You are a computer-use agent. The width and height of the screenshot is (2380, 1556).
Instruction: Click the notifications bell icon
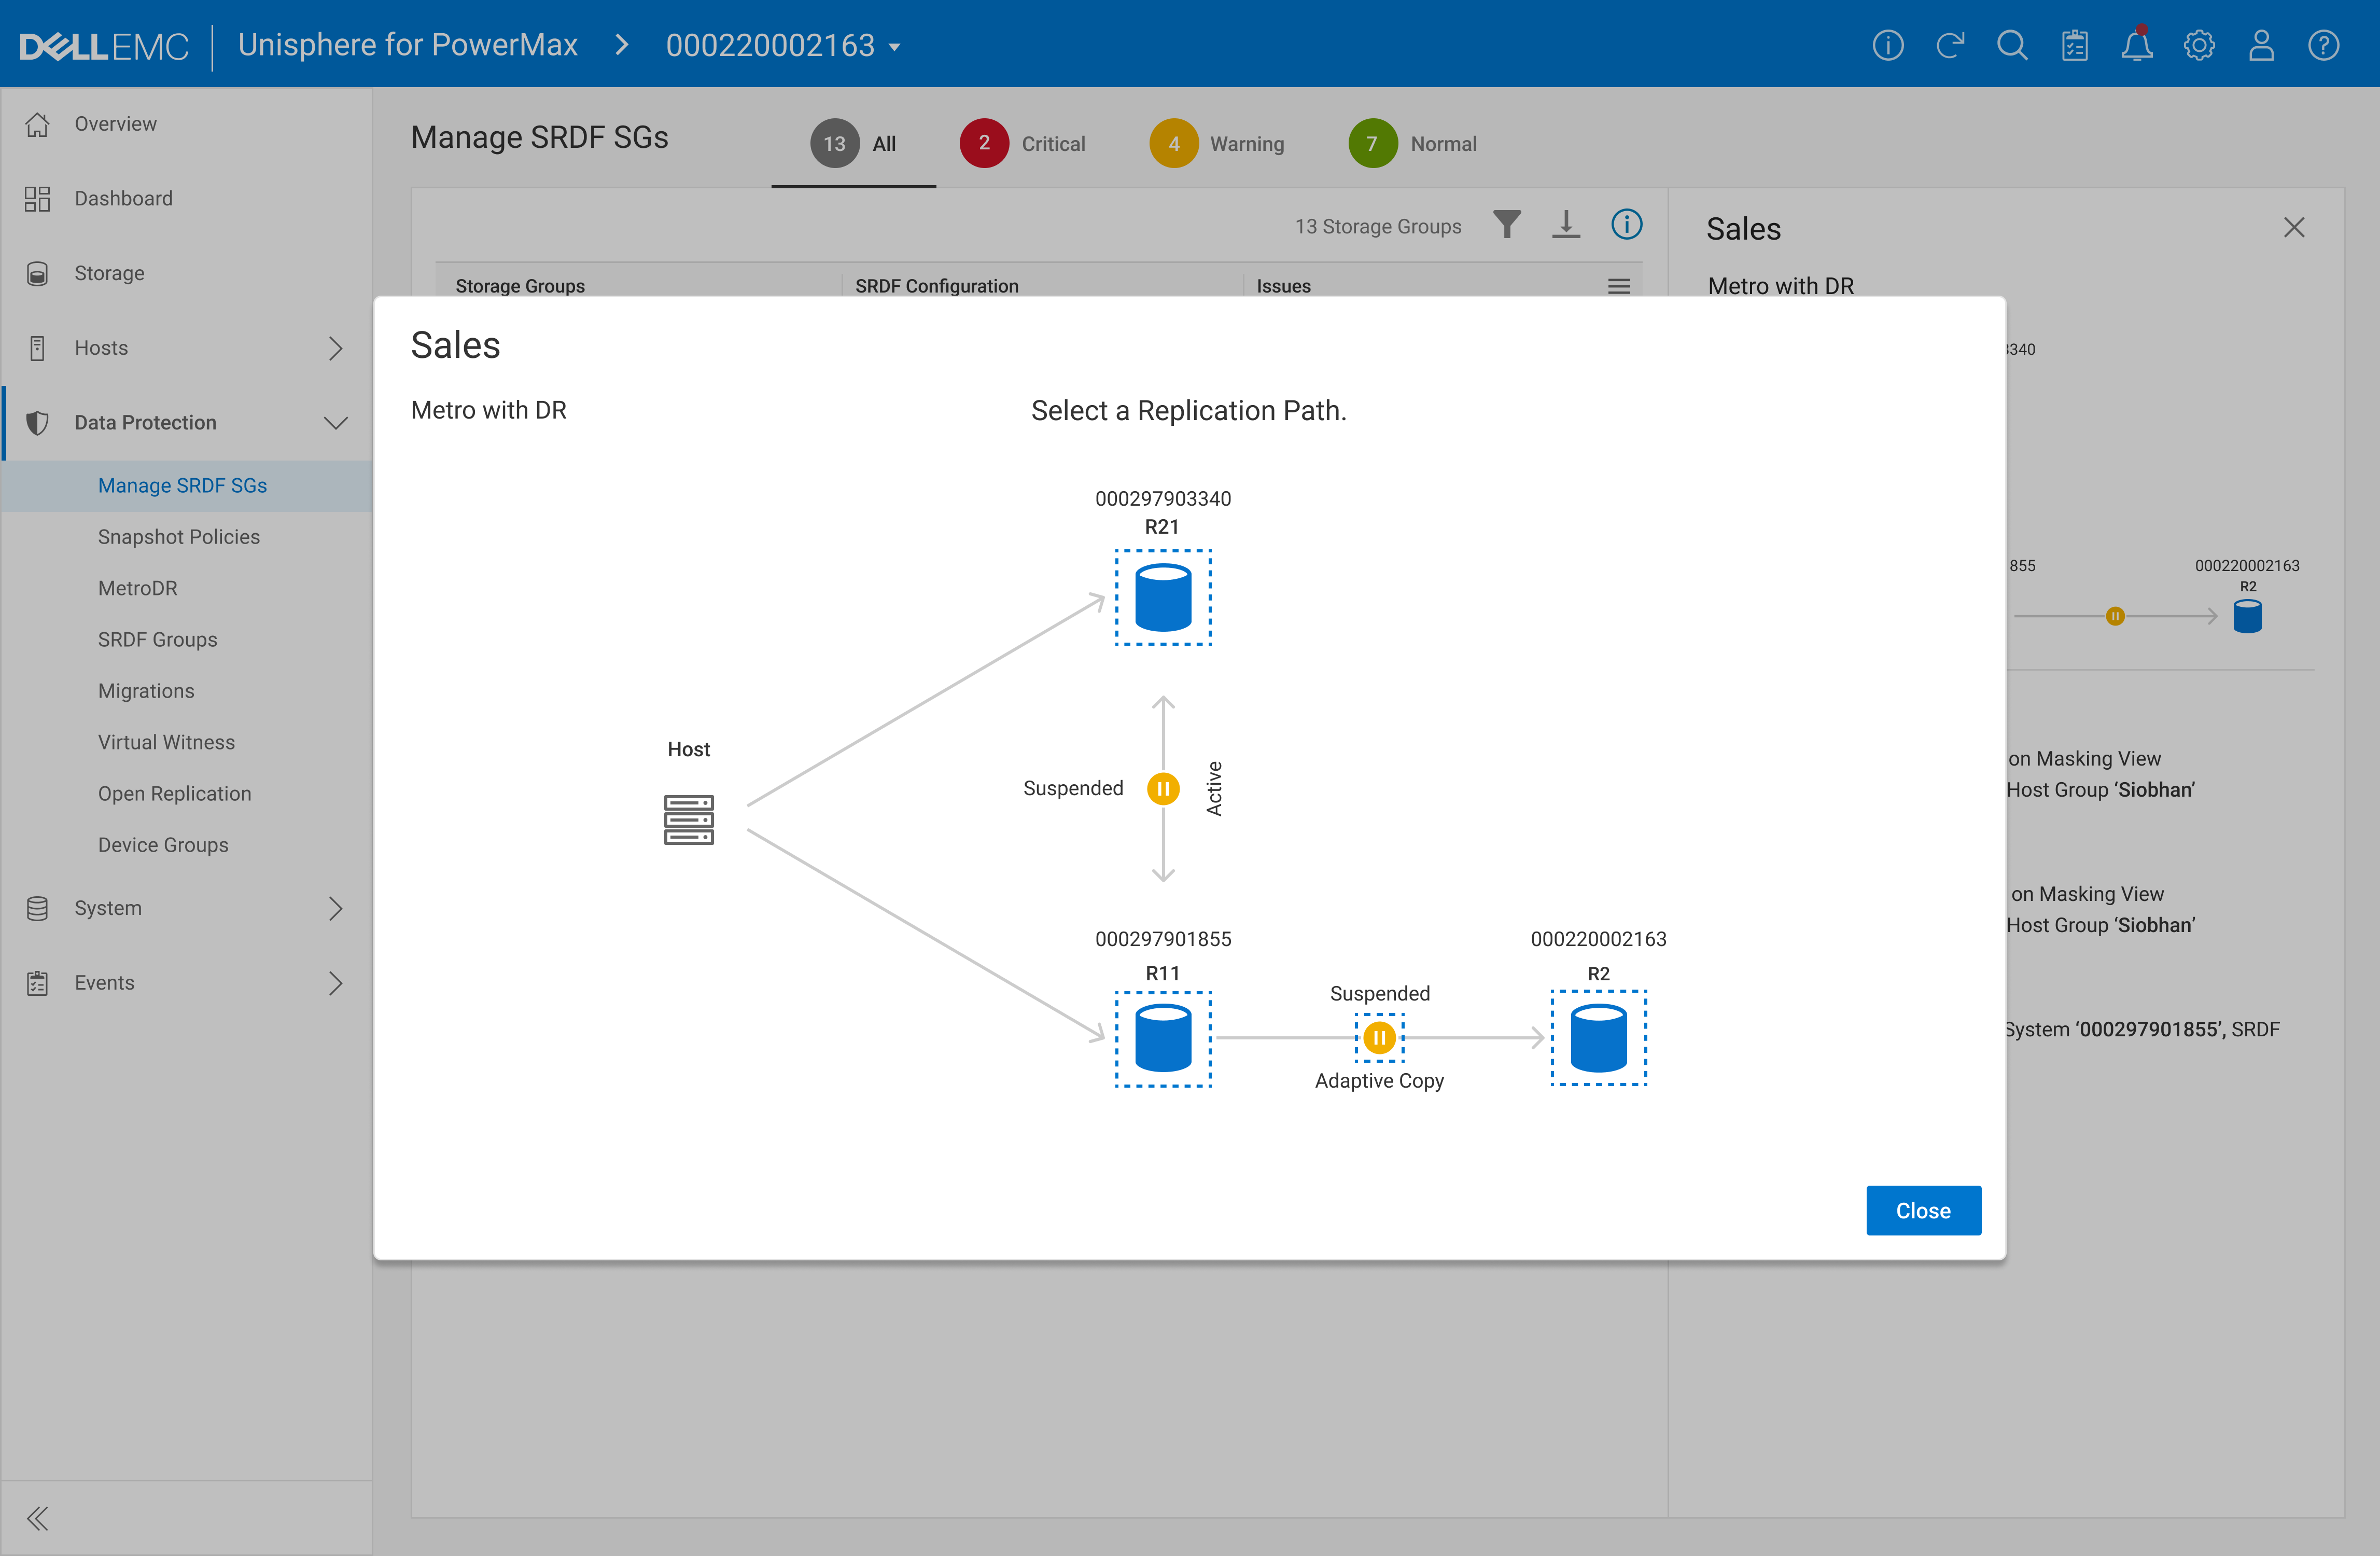(2136, 46)
